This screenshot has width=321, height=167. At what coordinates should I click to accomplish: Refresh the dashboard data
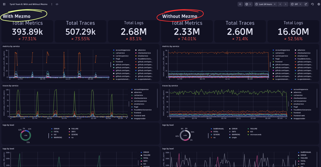[x=306, y=4]
